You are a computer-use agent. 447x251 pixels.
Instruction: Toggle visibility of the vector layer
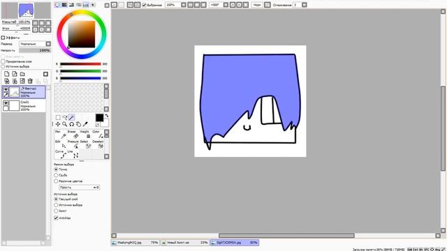6,89
